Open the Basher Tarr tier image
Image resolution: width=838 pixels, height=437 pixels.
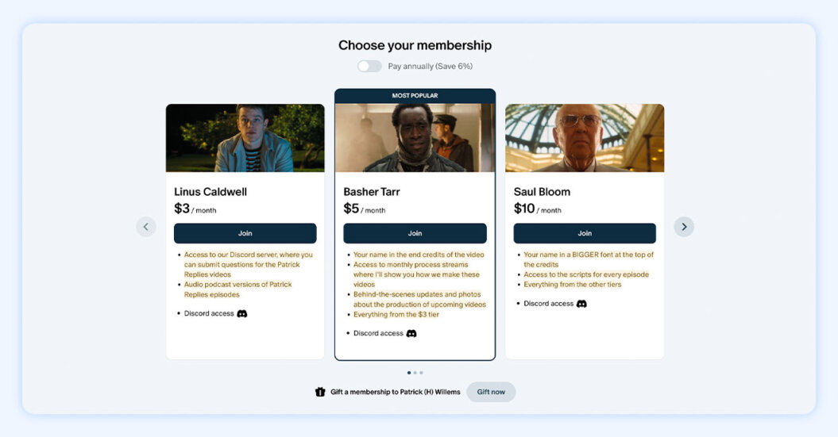(x=415, y=138)
